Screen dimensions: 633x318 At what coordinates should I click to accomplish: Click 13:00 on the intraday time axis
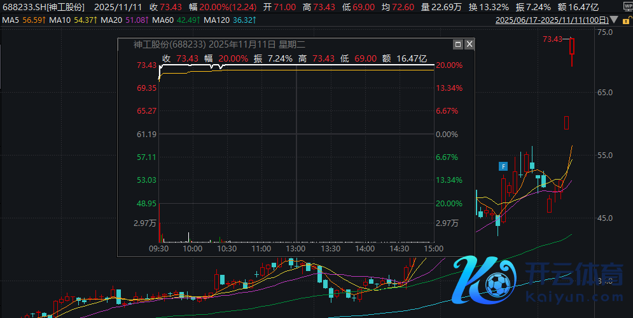296,249
